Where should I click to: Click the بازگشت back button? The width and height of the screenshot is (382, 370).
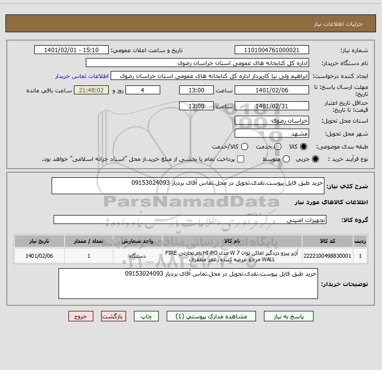tap(114, 316)
